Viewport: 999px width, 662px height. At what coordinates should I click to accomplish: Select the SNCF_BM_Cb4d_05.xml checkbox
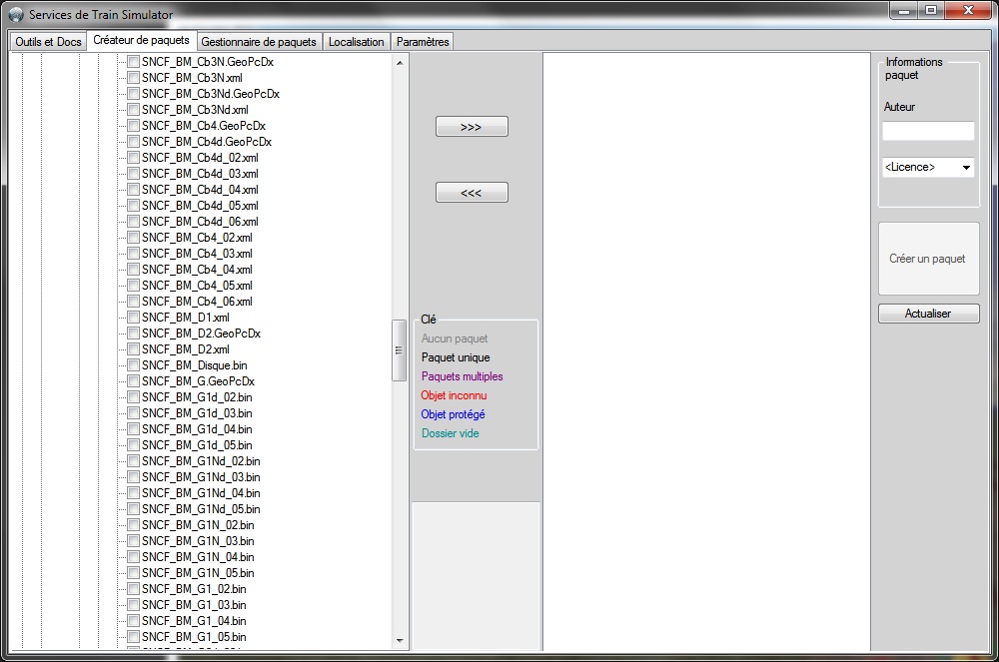(x=133, y=206)
